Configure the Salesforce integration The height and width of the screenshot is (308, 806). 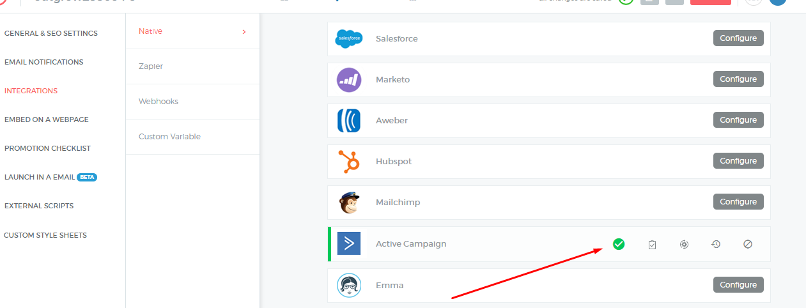tap(738, 38)
